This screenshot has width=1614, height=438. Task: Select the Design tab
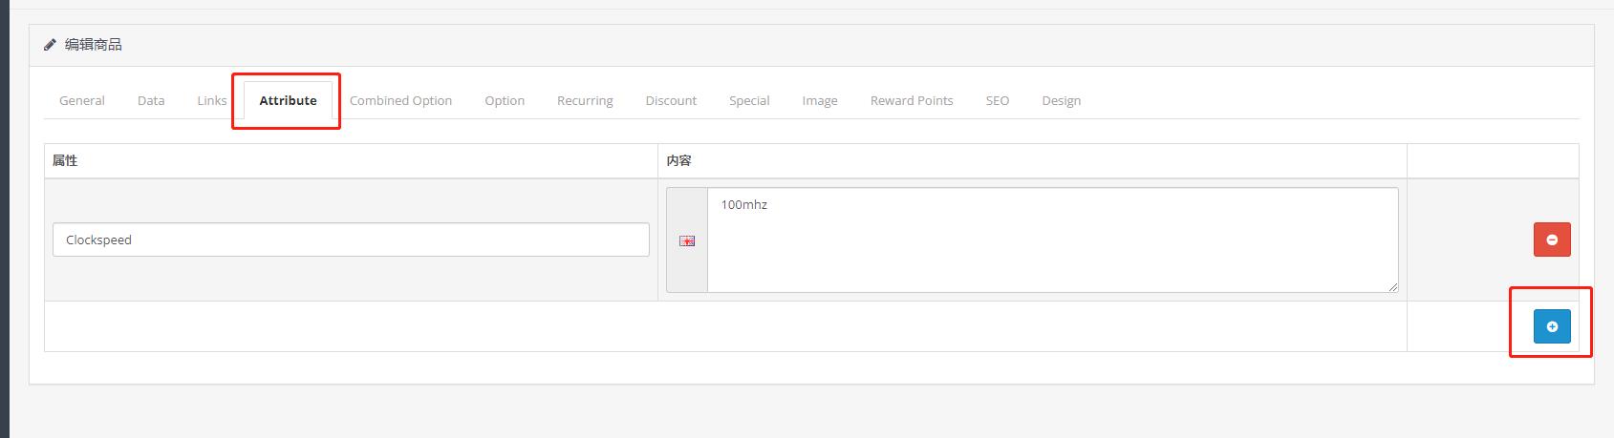[x=1061, y=100]
